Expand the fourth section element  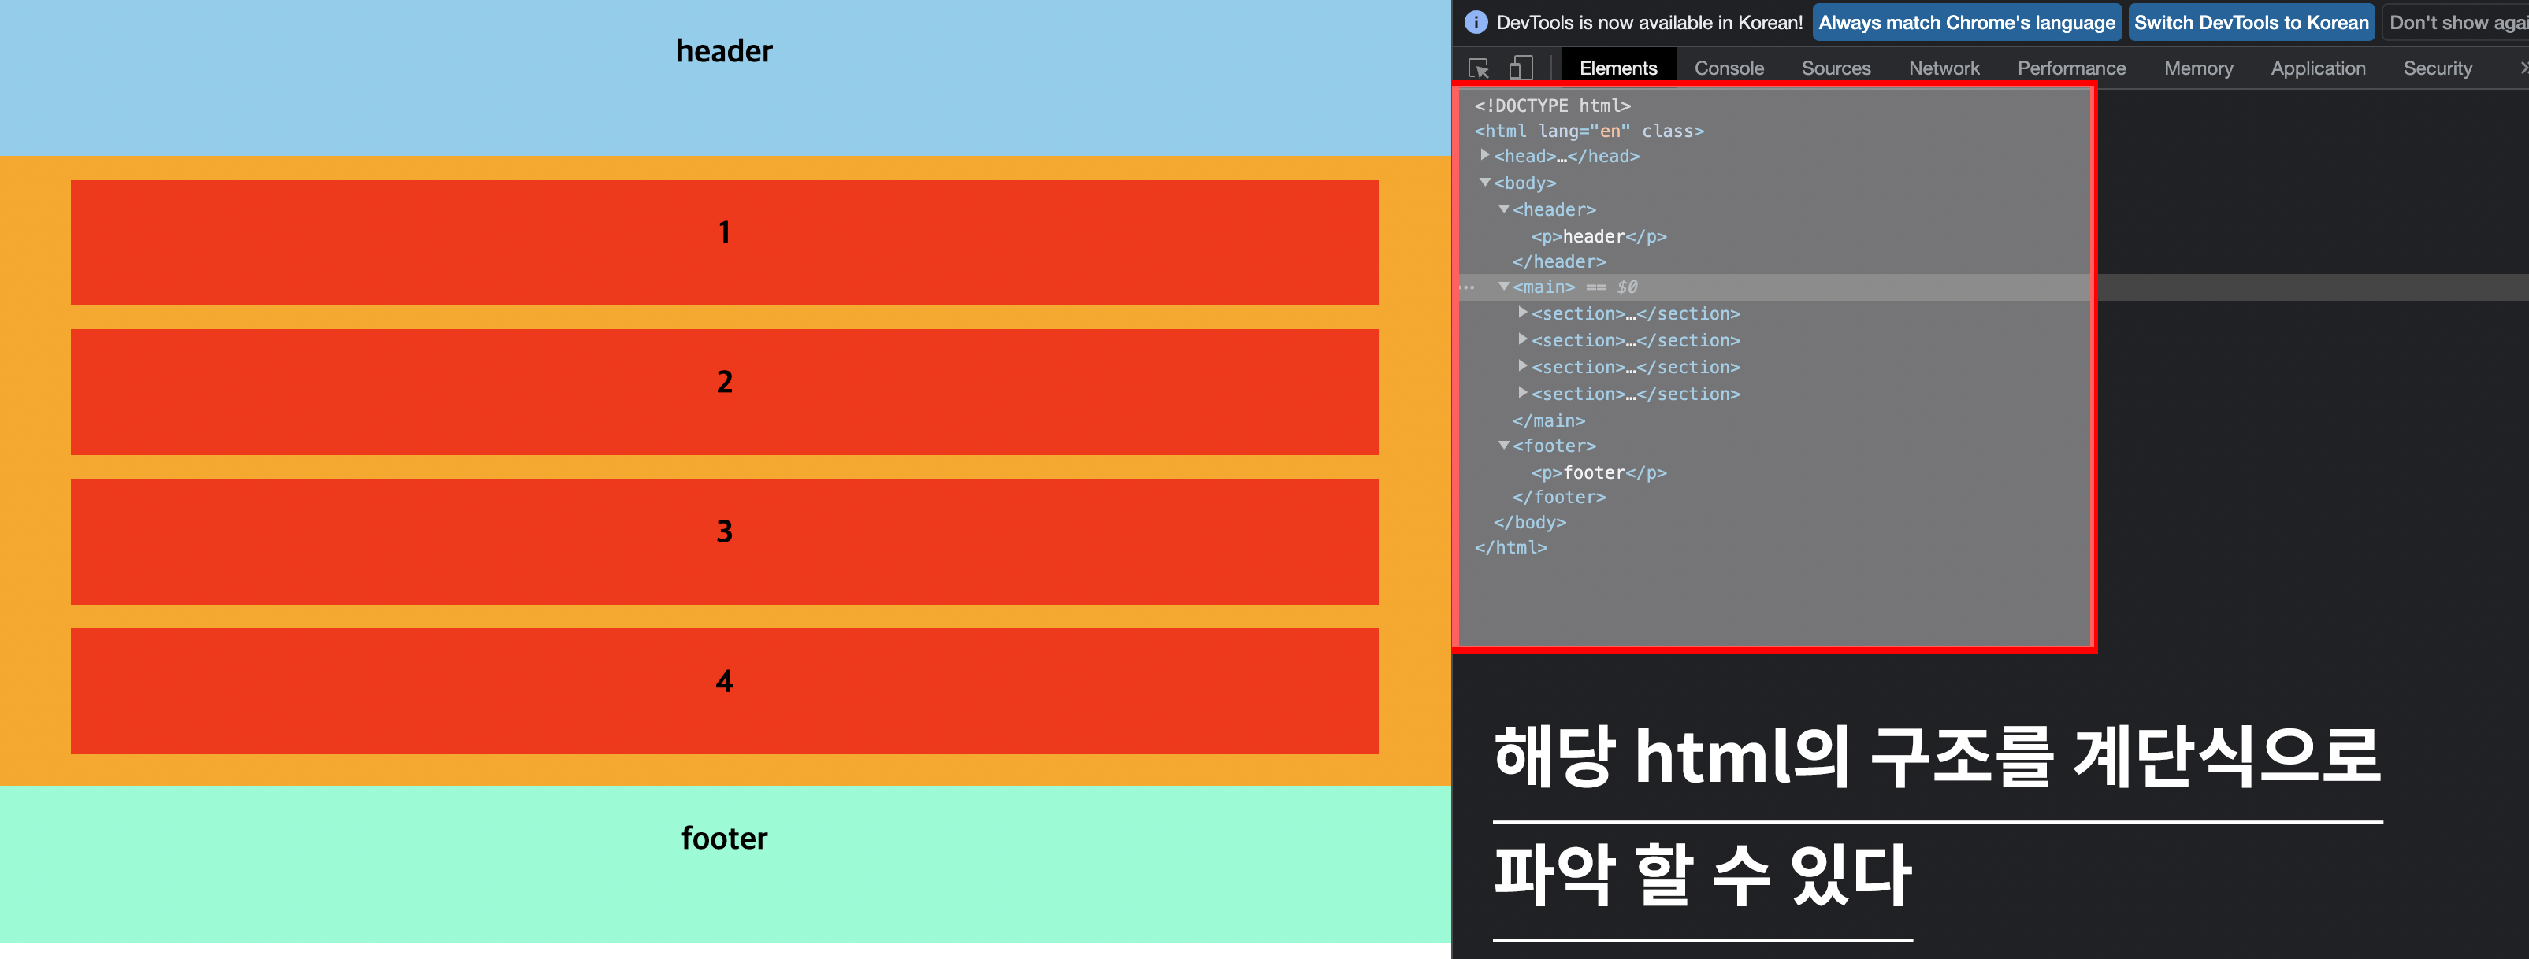(1523, 391)
